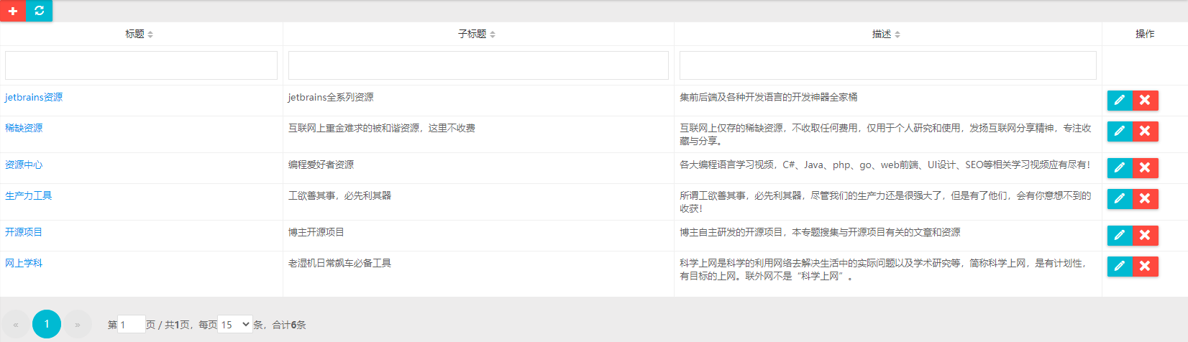The height and width of the screenshot is (342, 1188).
Task: Click the refresh table icon
Action: (x=39, y=11)
